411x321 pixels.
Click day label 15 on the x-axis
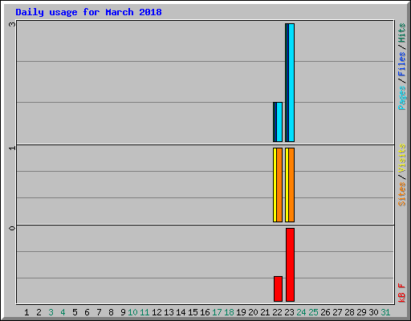193,312
